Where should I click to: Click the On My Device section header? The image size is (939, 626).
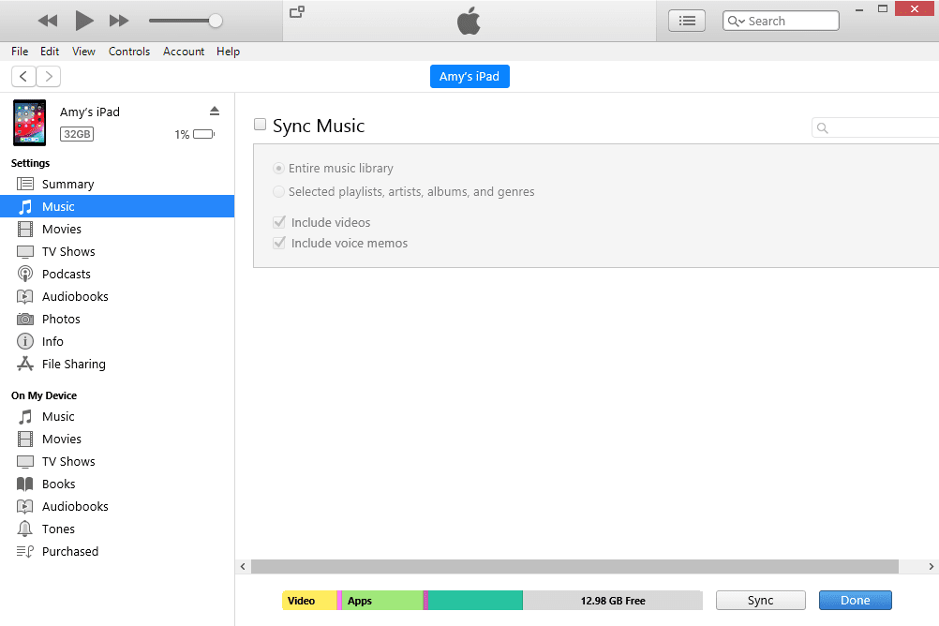click(x=44, y=395)
